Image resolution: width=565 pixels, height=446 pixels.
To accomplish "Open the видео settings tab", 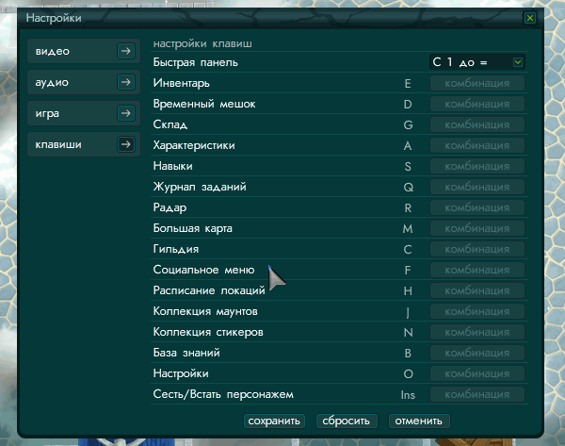I will [84, 51].
